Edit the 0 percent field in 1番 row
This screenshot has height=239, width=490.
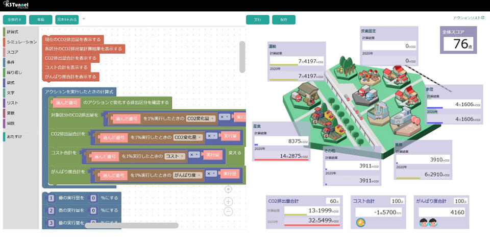pos(93,198)
